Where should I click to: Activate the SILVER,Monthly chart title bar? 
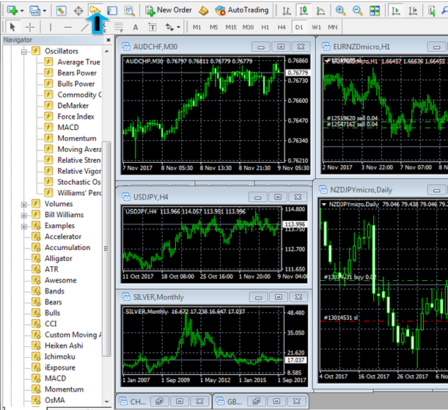pyautogui.click(x=183, y=297)
